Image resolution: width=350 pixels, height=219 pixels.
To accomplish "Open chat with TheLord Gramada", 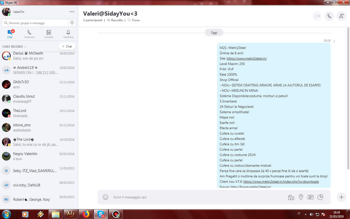I will click(x=39, y=113).
